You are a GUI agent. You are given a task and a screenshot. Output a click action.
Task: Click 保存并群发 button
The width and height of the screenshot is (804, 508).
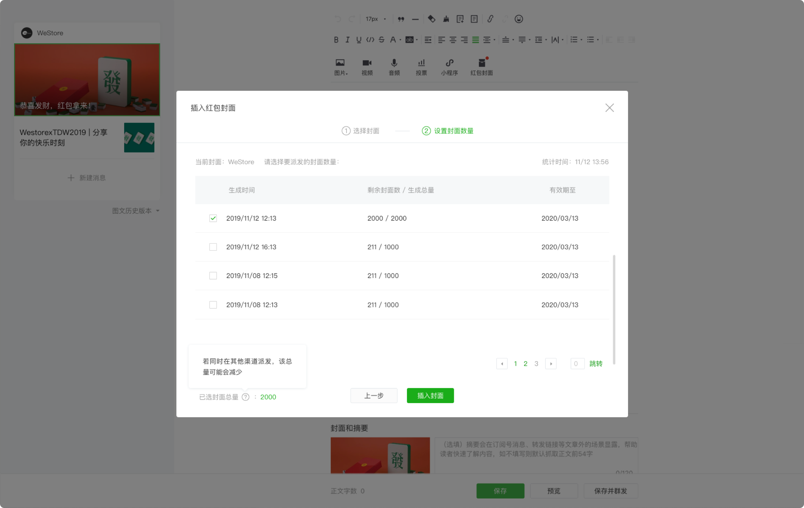click(x=611, y=491)
